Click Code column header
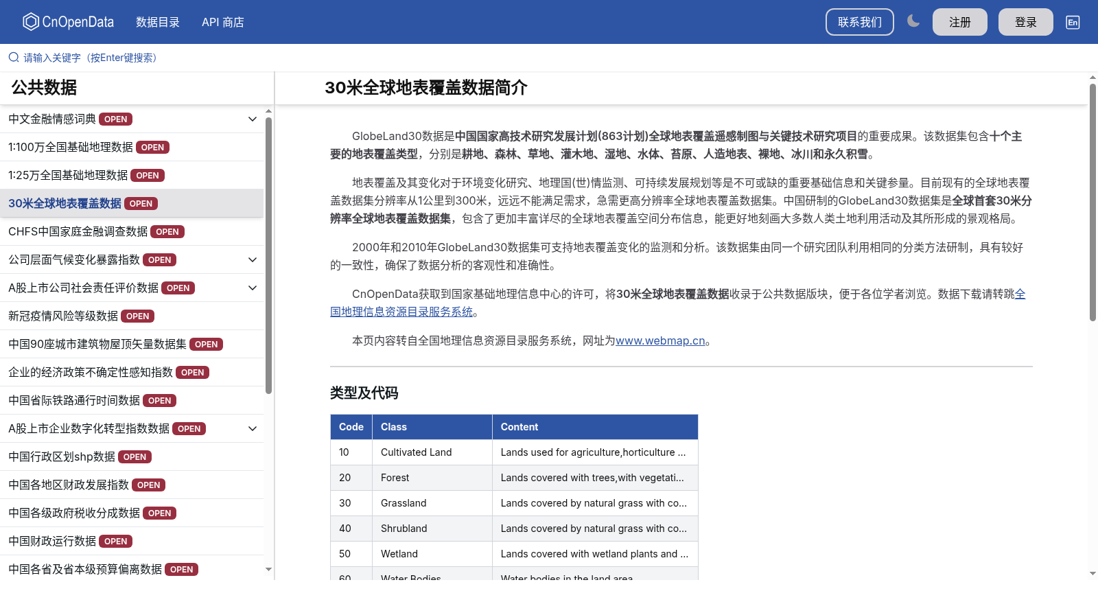 (x=351, y=427)
